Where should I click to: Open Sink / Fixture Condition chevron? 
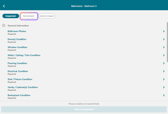tap(164, 79)
